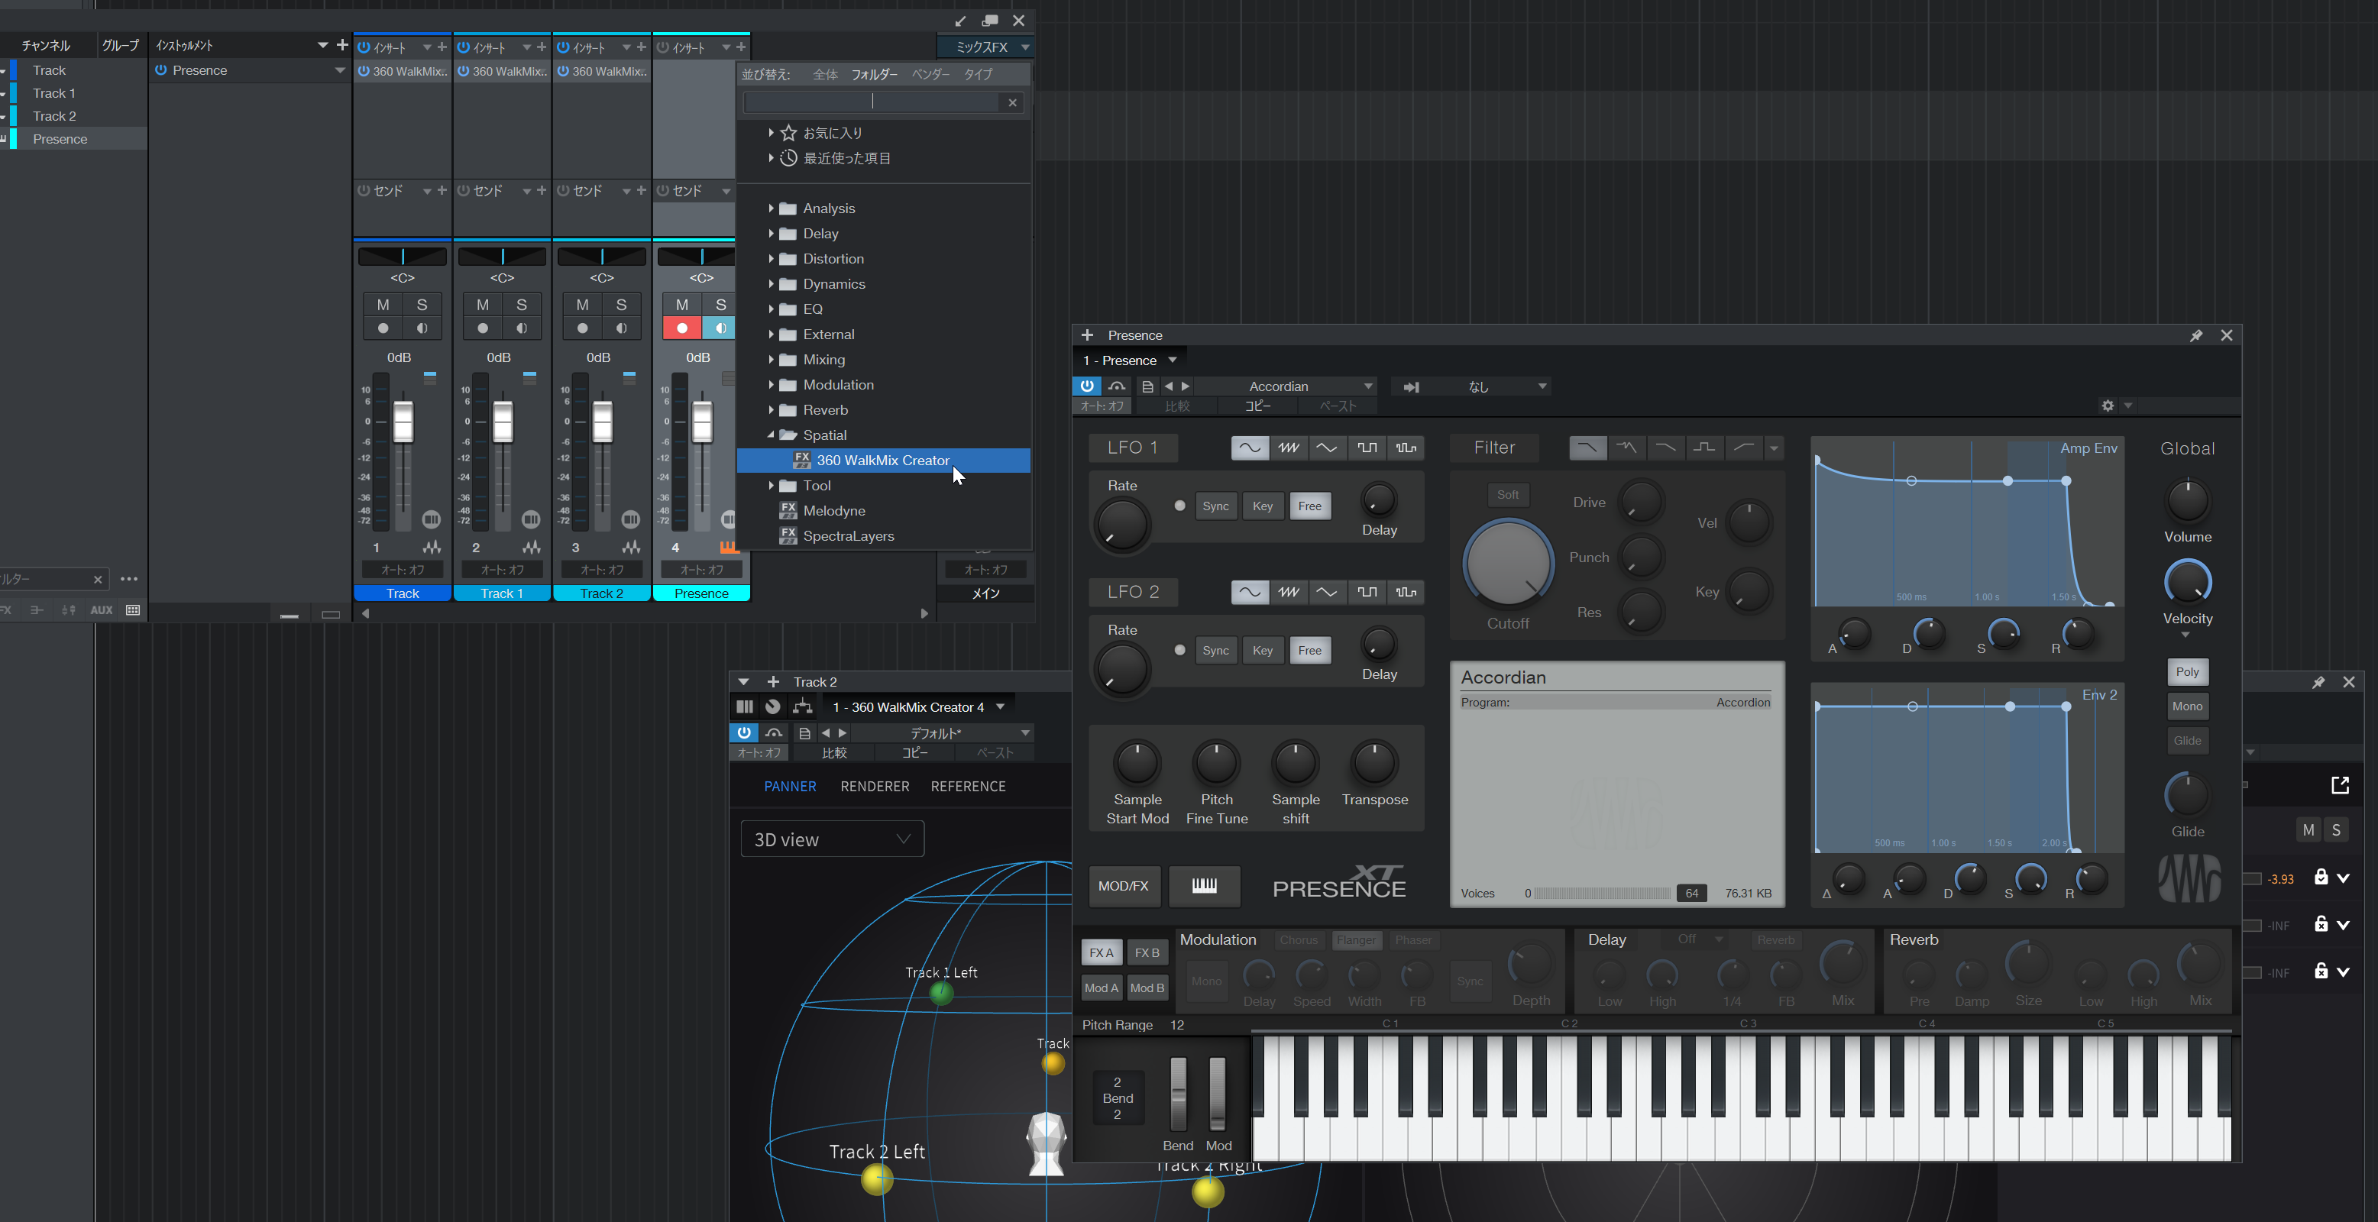Select LFO 2 random step waveform icon
This screenshot has width=2378, height=1222.
pyautogui.click(x=1405, y=592)
